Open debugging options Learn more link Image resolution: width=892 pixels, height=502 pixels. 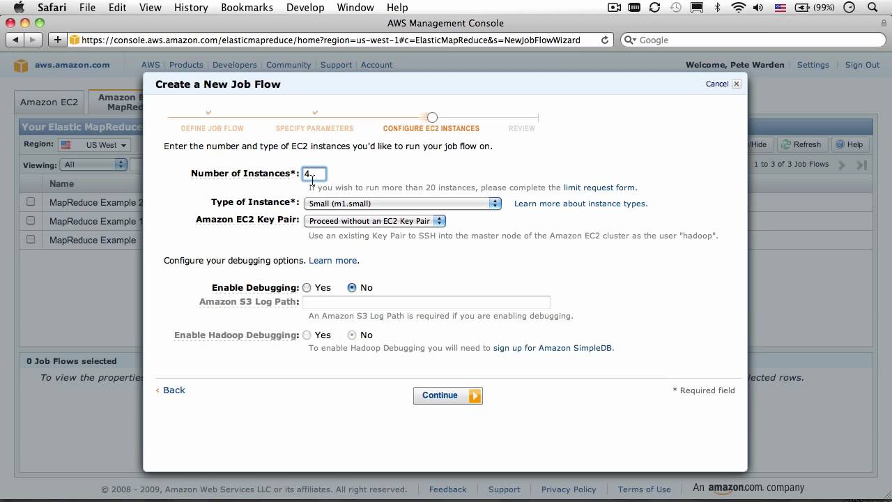332,260
